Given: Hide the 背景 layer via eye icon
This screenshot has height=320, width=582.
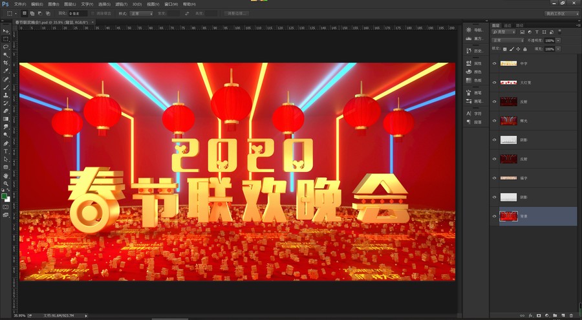Looking at the screenshot, I should click(495, 216).
